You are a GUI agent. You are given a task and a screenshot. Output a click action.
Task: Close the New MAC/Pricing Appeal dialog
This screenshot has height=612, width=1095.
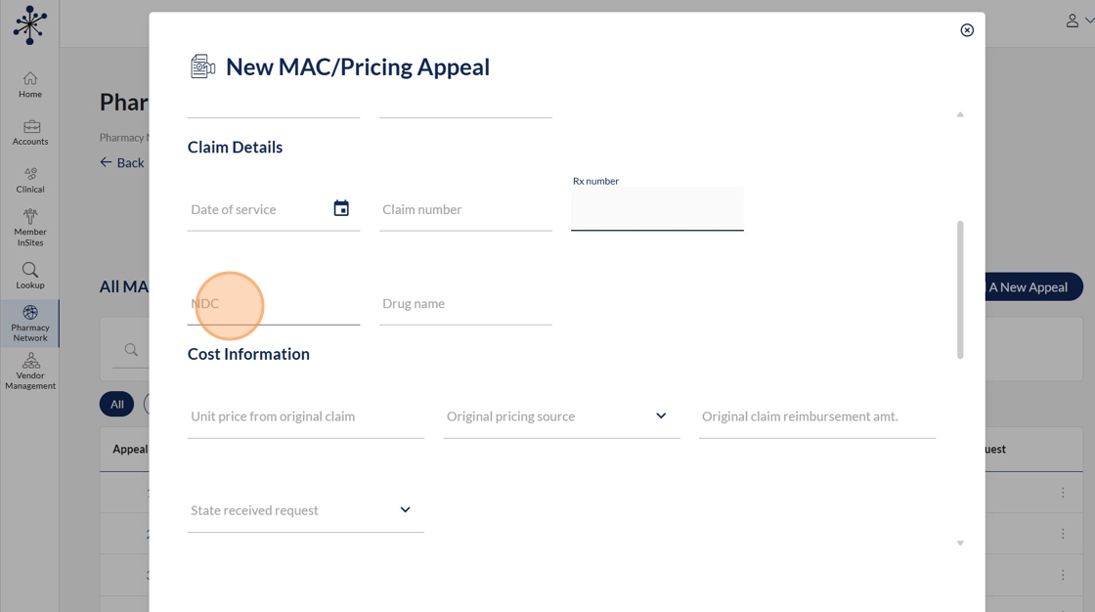coord(967,30)
